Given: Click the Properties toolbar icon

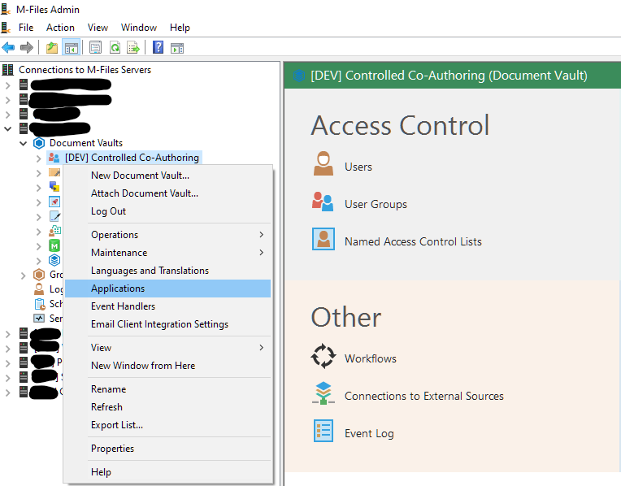Looking at the screenshot, I should point(95,48).
